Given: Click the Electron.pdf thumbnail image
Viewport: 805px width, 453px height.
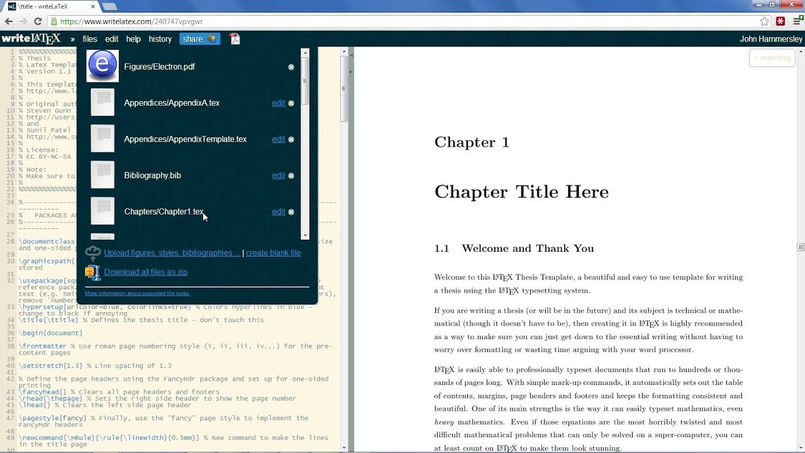Looking at the screenshot, I should [102, 65].
